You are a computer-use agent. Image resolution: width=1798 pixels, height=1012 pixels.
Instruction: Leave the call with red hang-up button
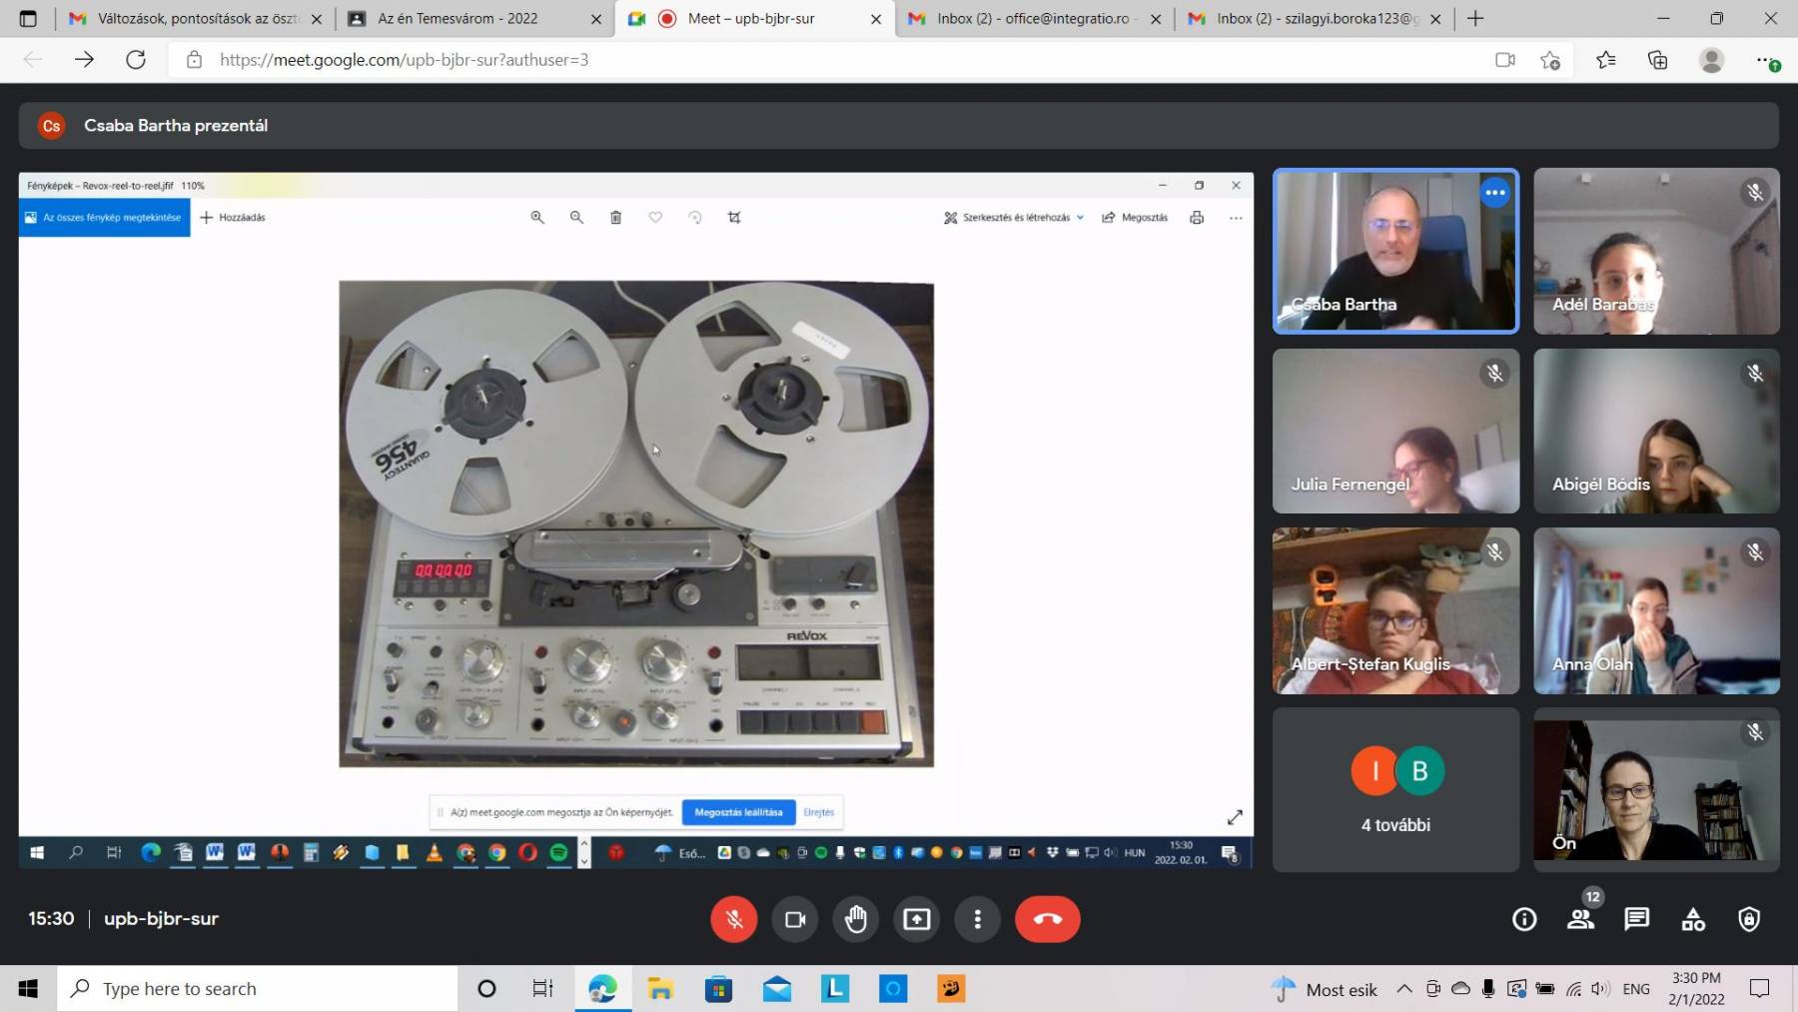click(1047, 919)
